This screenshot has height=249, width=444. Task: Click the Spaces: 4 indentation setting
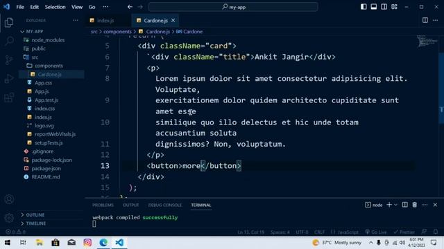coord(280,232)
